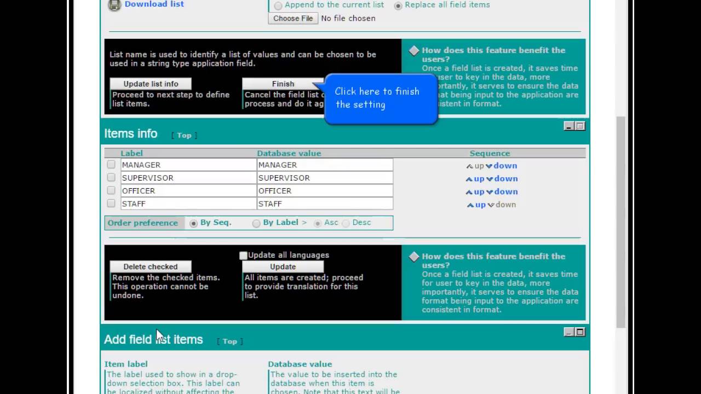Select By Label order preference
The height and width of the screenshot is (394, 701).
[256, 223]
